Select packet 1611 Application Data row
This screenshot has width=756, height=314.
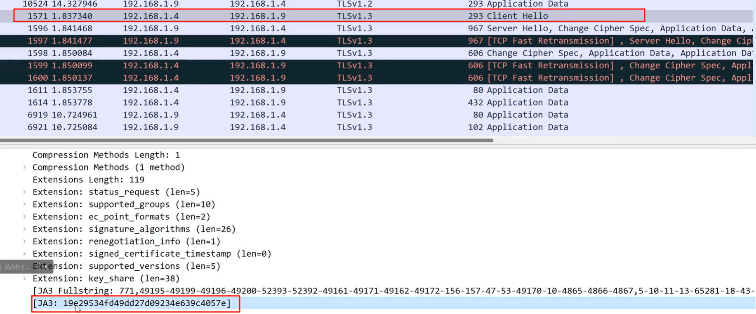(x=377, y=90)
